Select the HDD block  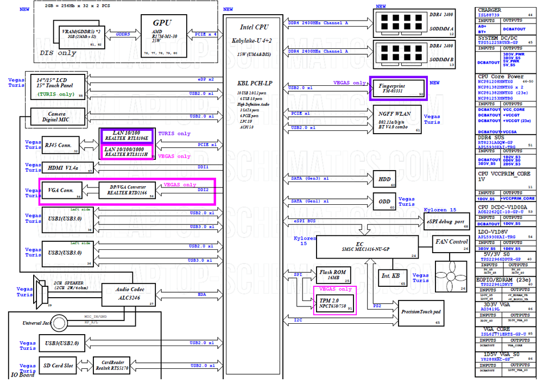(384, 179)
